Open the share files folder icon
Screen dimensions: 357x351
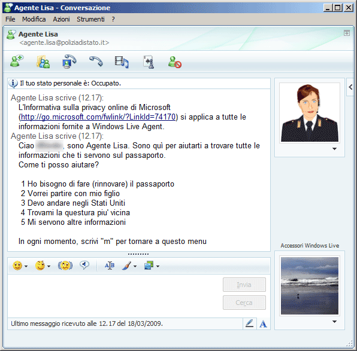coord(43,62)
